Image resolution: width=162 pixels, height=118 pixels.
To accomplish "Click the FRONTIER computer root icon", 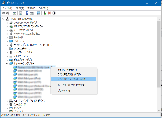I will click(7, 19).
